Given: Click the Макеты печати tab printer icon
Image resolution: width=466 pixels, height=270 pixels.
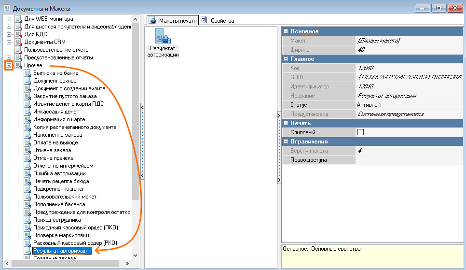Looking at the screenshot, I should tap(153, 21).
